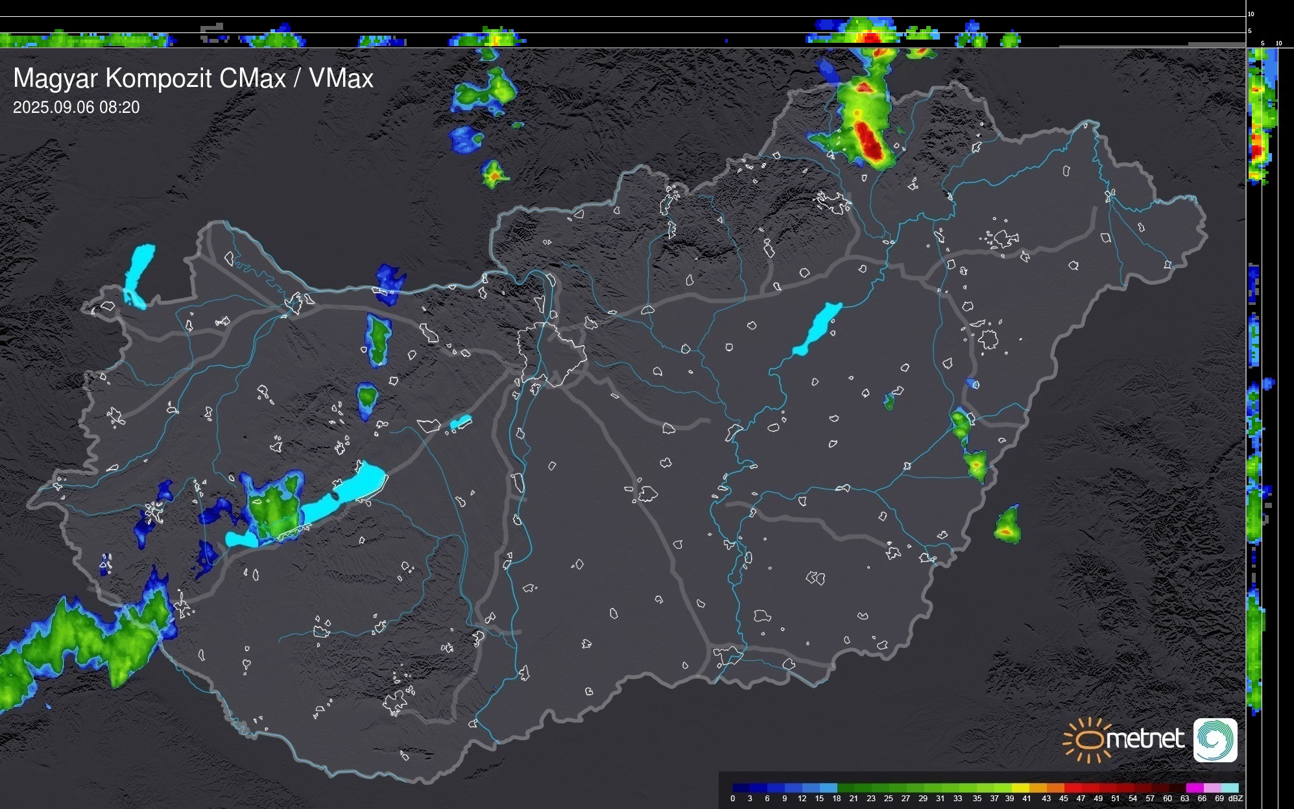Click the Magyar Kompozit CMax / VMax title
The width and height of the screenshot is (1294, 809).
pyautogui.click(x=193, y=78)
